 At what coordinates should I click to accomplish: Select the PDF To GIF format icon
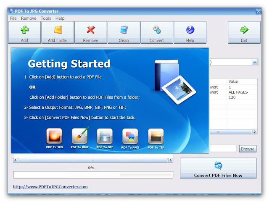pyautogui.click(x=105, y=136)
